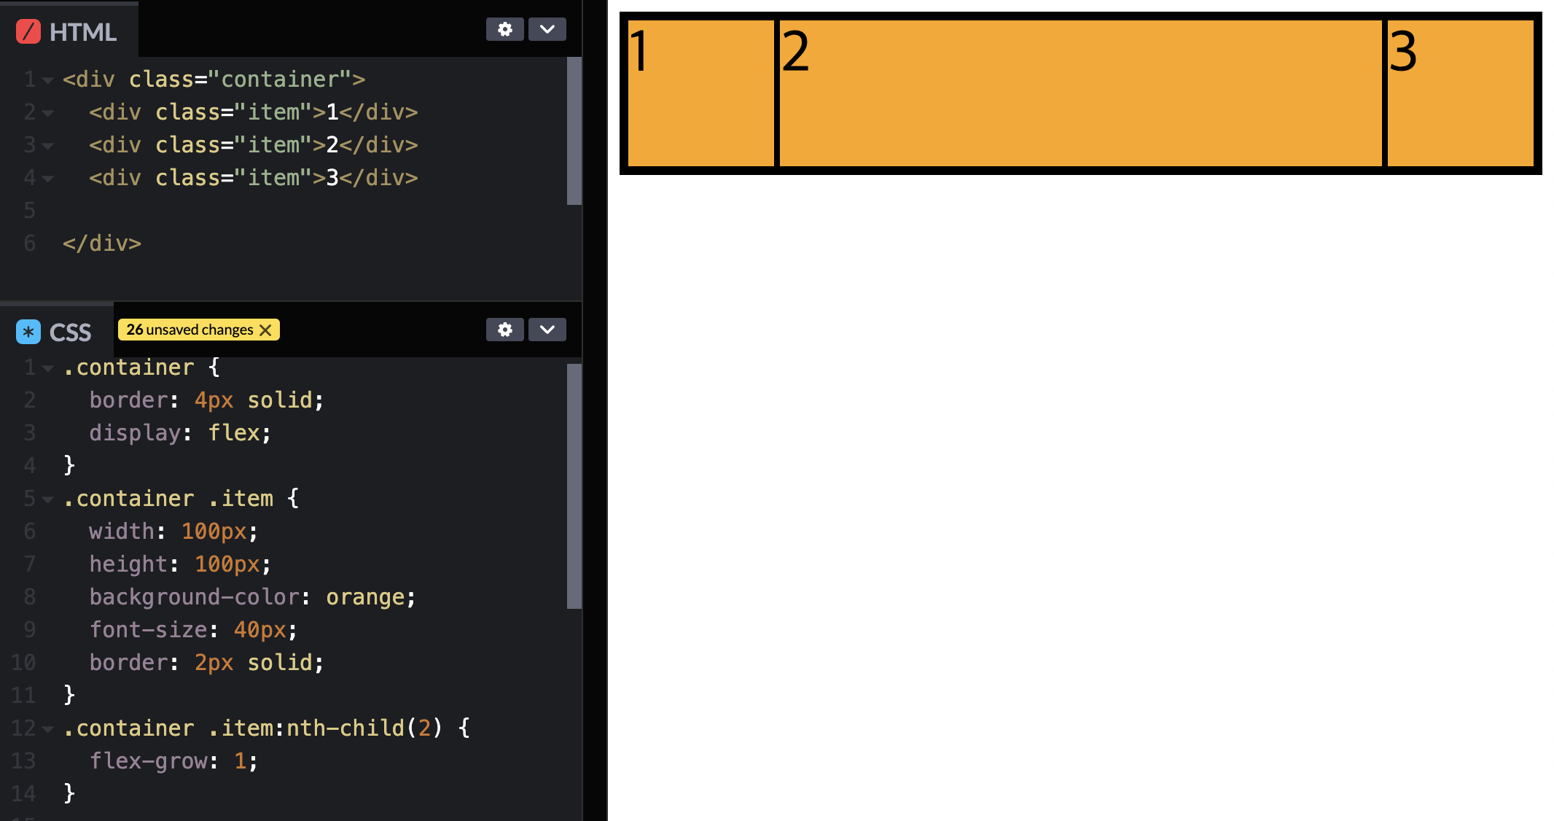Dismiss the unsaved changes badge
Screen dimensions: 1554x821
coord(266,330)
